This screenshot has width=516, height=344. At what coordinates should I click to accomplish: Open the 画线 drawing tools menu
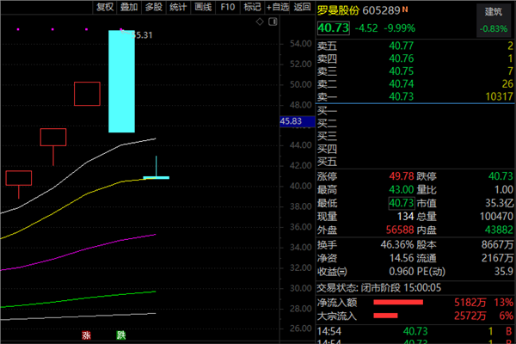(203, 7)
